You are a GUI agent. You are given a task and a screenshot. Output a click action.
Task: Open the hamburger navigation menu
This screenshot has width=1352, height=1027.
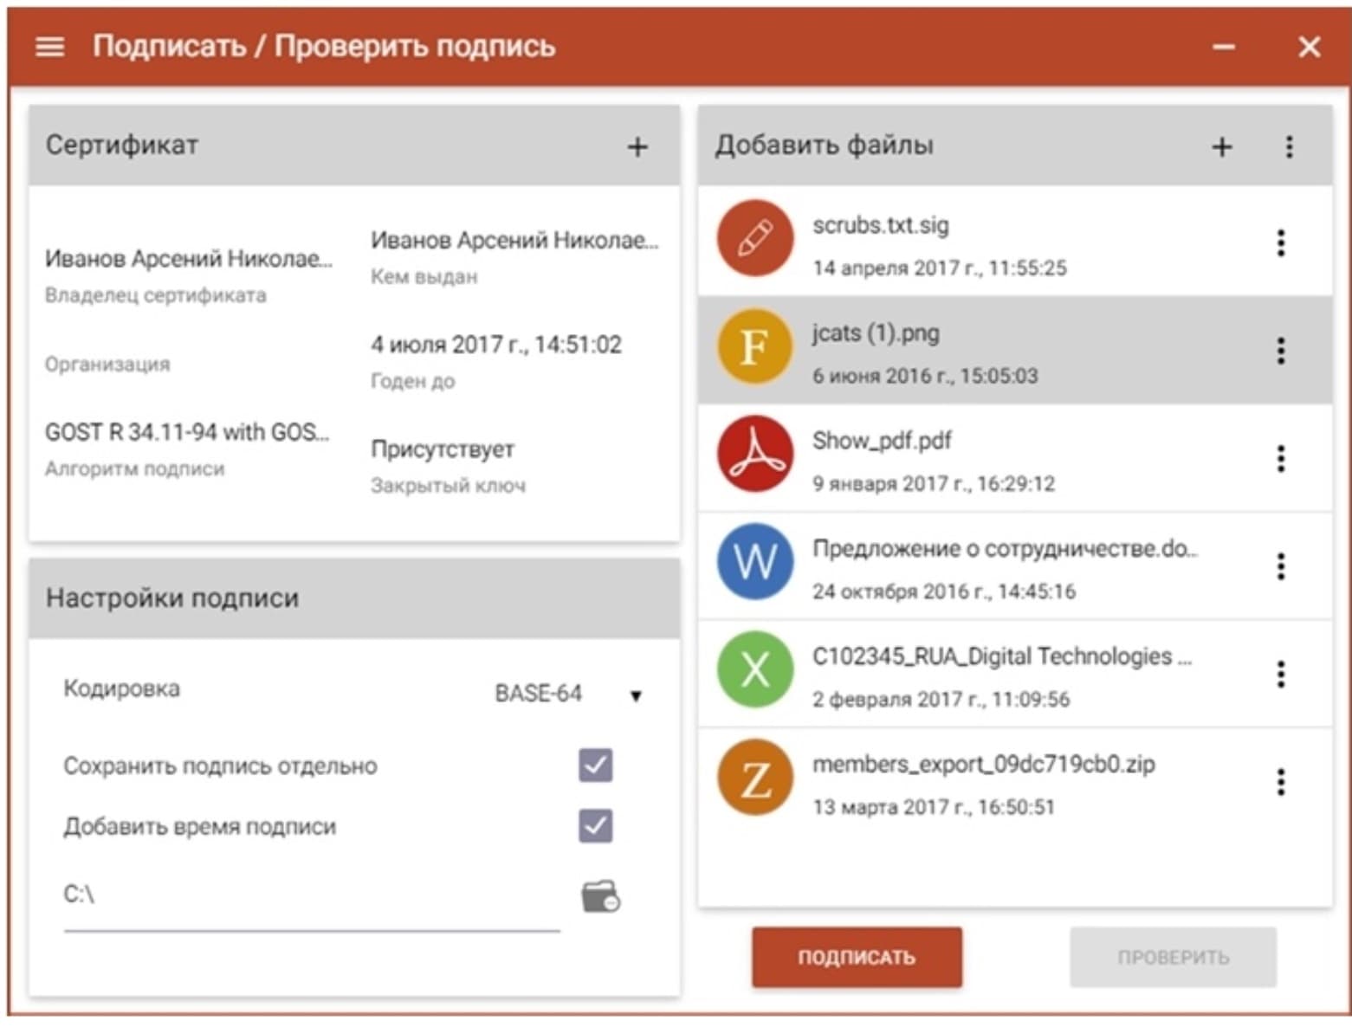pyautogui.click(x=49, y=47)
